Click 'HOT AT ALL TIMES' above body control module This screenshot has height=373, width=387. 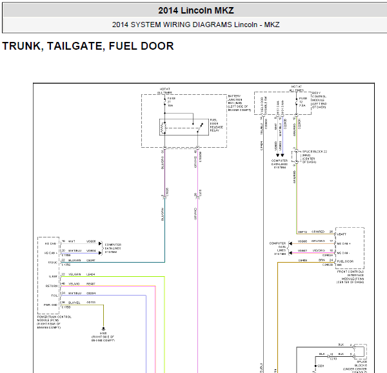click(297, 88)
